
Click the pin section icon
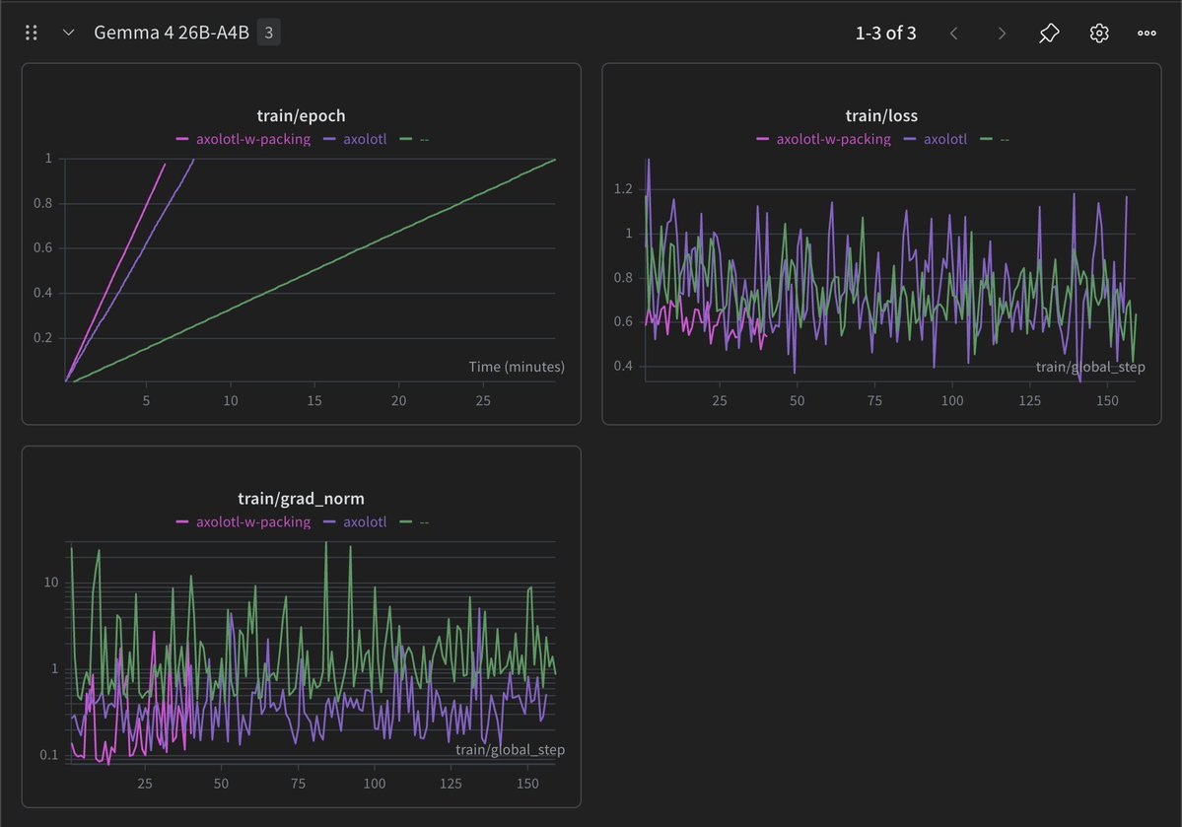(1049, 33)
